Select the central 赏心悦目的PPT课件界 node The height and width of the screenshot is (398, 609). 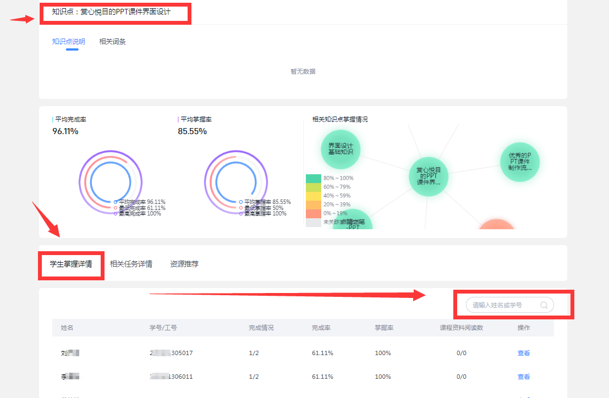point(429,176)
